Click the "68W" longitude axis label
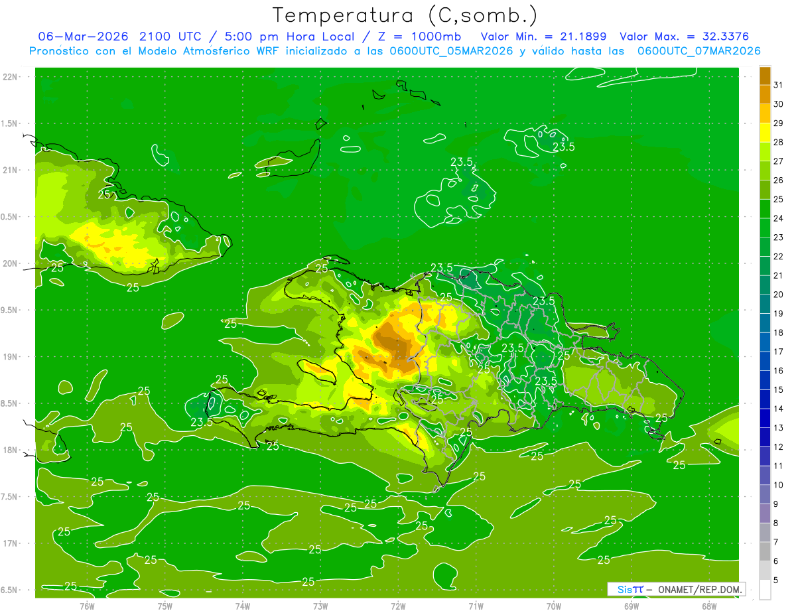The width and height of the screenshot is (796, 615). 708,606
